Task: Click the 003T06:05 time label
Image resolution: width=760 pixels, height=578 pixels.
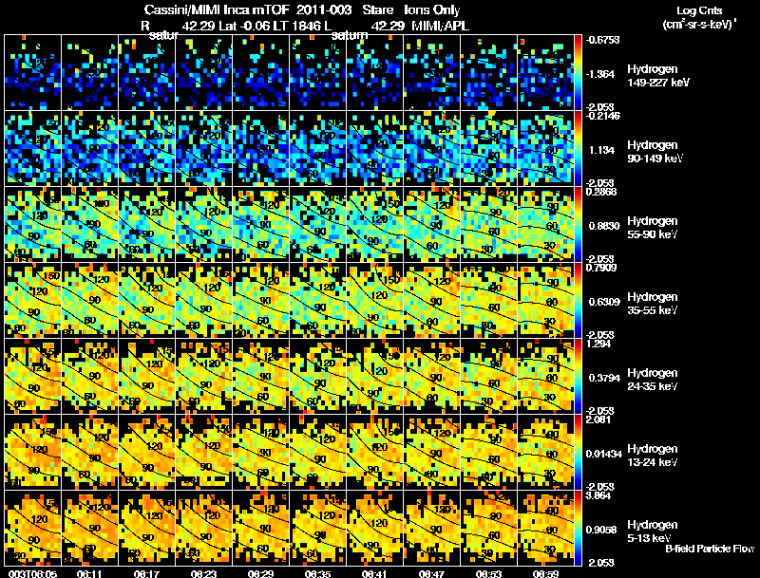Action: 32,573
